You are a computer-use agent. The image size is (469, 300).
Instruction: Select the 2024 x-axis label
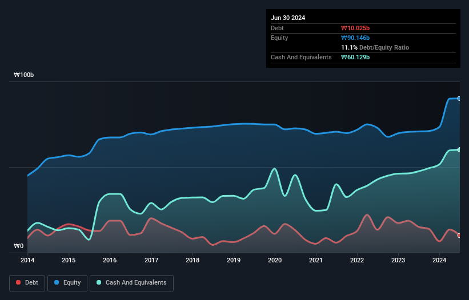(x=439, y=260)
